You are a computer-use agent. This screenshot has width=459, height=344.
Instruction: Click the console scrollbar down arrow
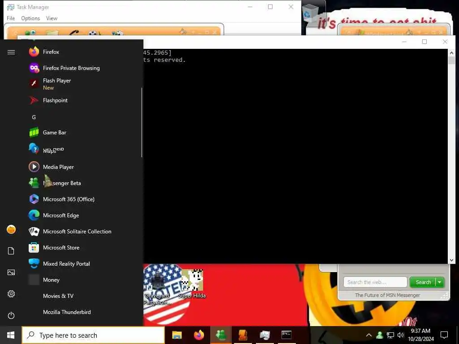point(451,260)
